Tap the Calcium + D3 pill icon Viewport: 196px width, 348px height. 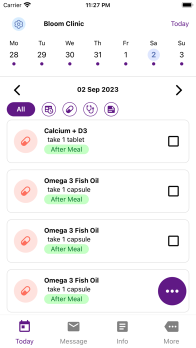click(x=25, y=141)
